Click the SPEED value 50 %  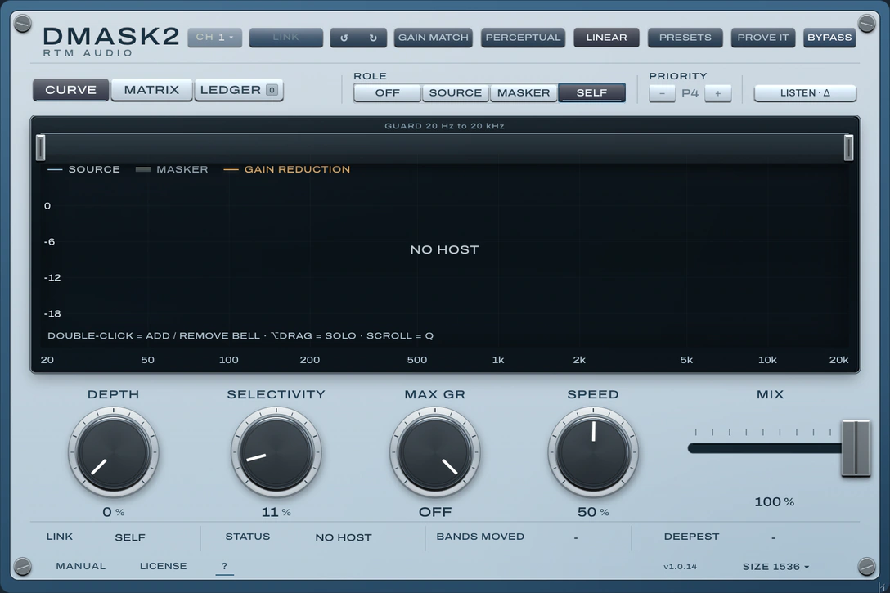(x=593, y=512)
